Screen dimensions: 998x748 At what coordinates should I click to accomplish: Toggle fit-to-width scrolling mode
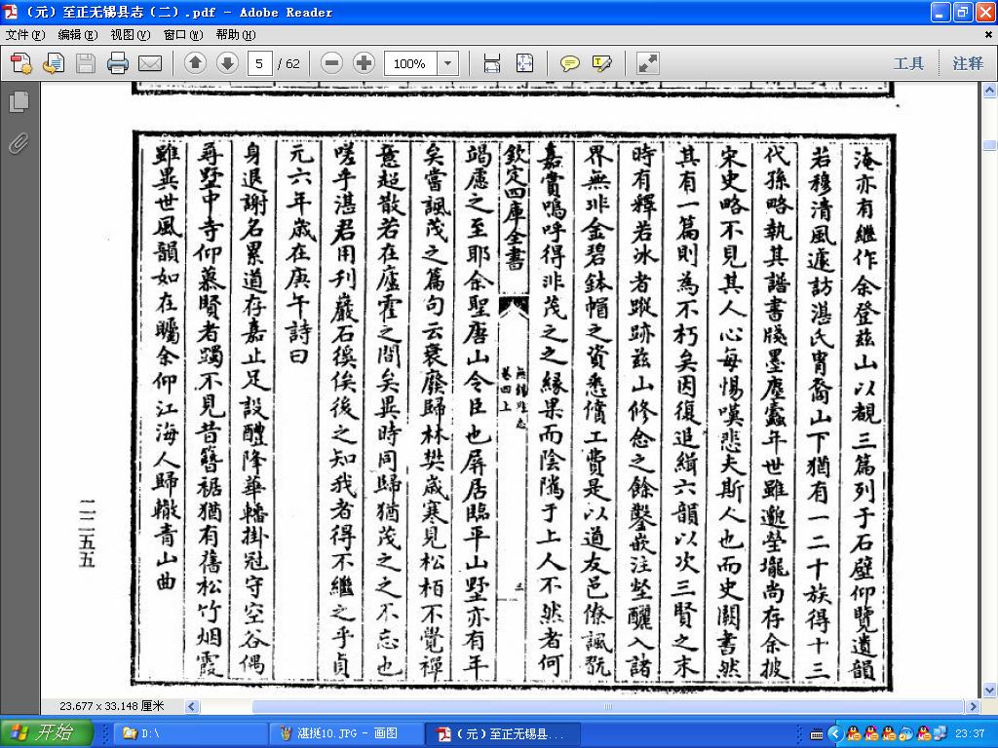pyautogui.click(x=492, y=63)
